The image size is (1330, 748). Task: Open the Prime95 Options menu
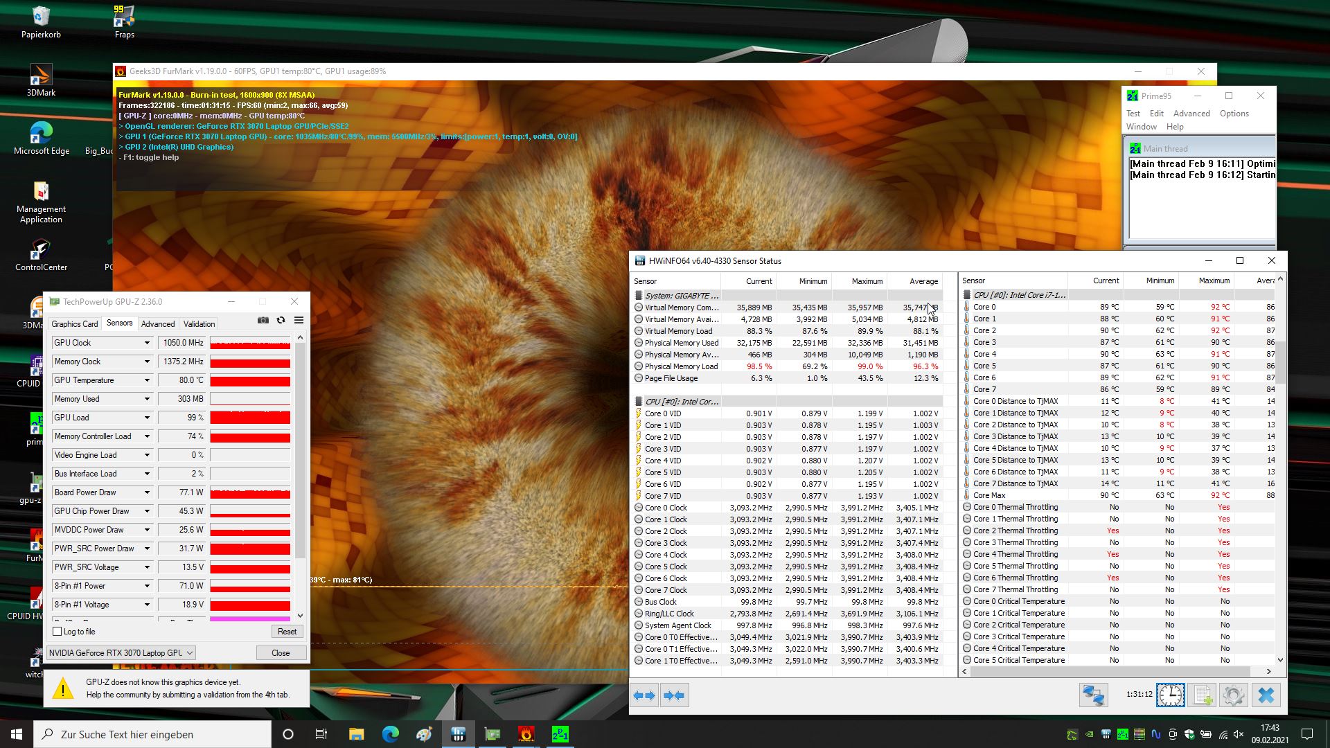point(1234,114)
